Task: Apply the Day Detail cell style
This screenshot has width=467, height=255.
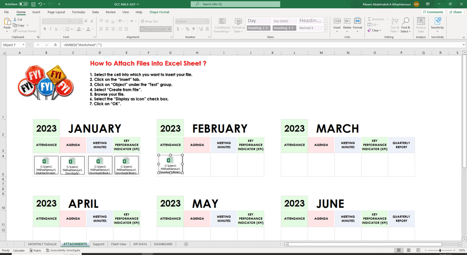Action: coord(285,21)
